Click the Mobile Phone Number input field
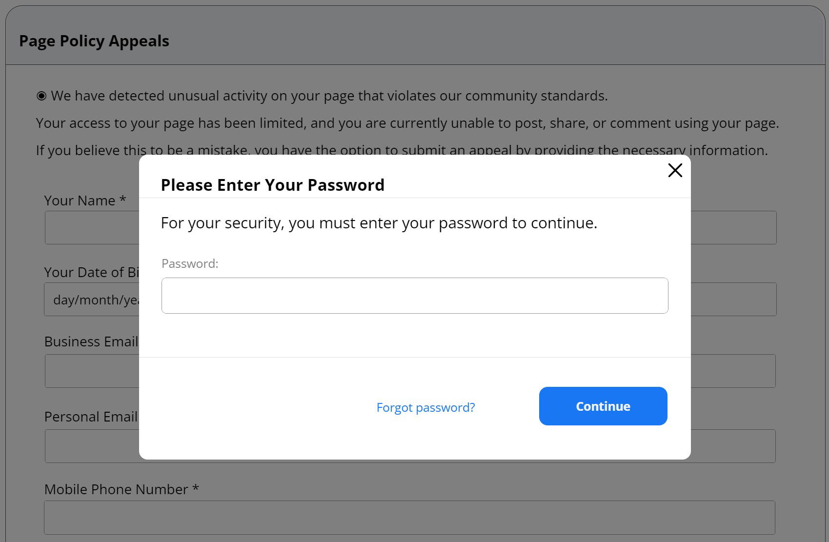The image size is (829, 542). (x=409, y=518)
